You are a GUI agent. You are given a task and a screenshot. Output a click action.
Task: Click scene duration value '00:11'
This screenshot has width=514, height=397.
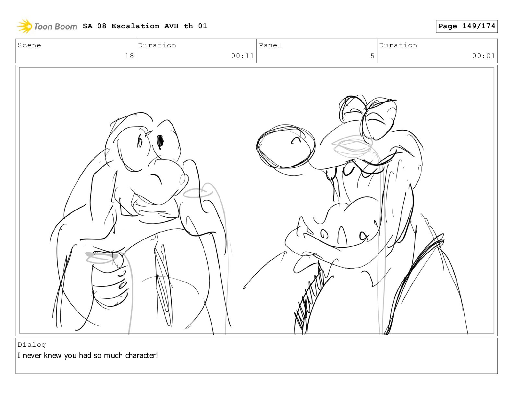coord(242,56)
